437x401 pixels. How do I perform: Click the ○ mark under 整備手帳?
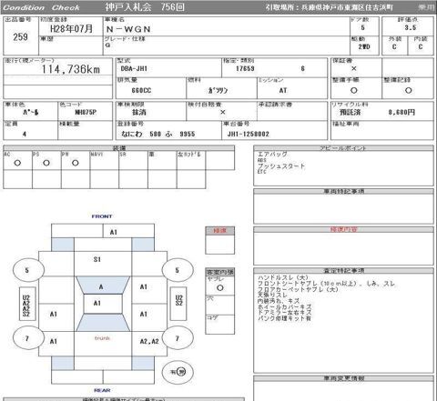coord(354,90)
